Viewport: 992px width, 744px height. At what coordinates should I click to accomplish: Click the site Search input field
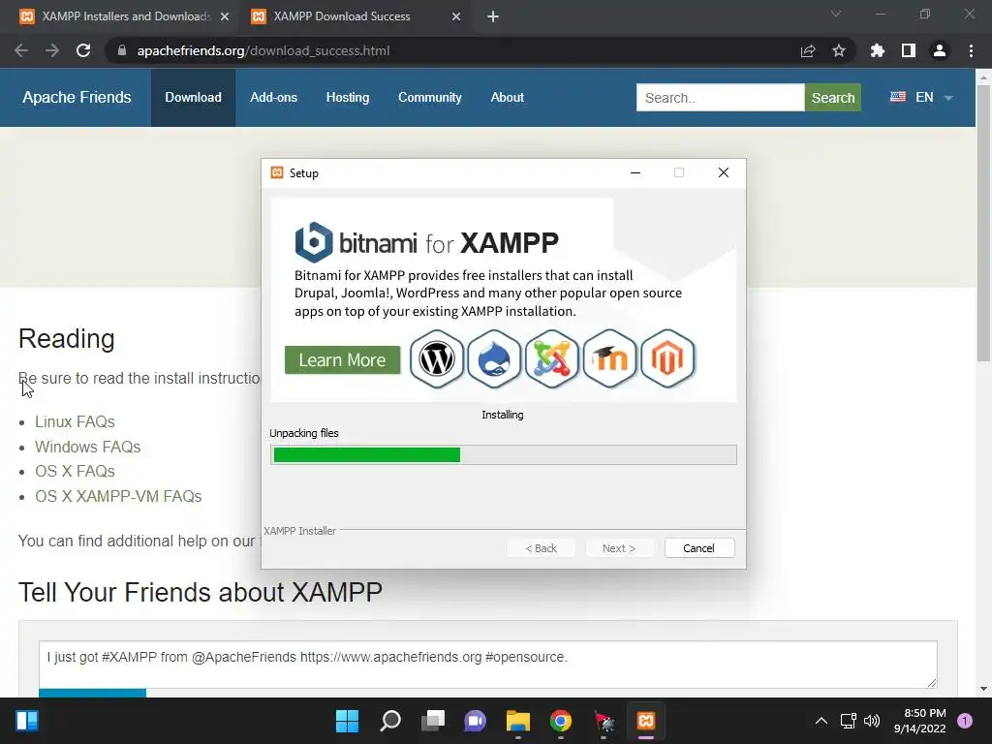point(721,98)
